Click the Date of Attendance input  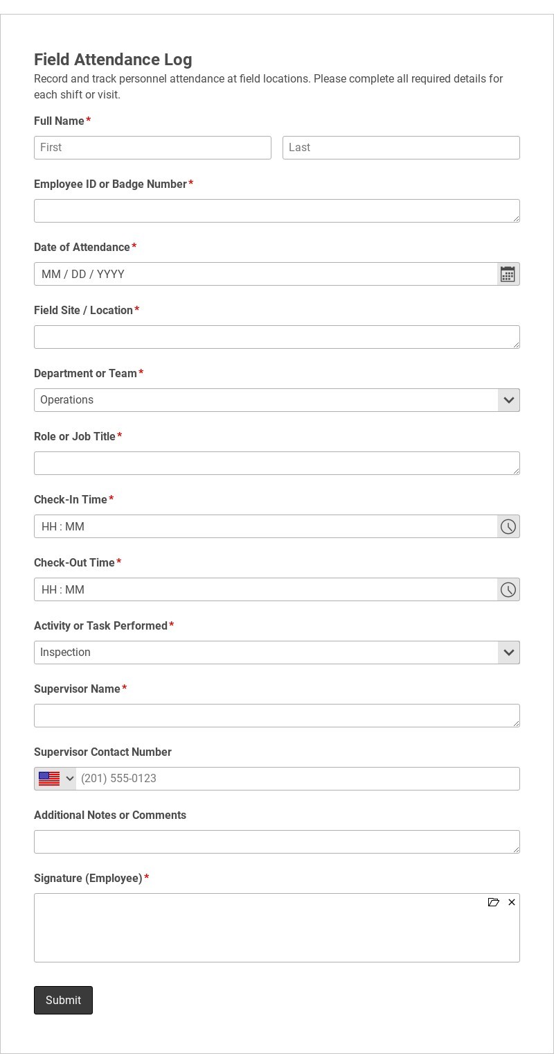coord(266,274)
